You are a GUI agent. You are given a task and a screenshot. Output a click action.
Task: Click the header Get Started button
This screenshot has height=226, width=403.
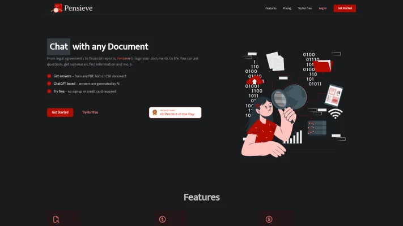pos(345,8)
